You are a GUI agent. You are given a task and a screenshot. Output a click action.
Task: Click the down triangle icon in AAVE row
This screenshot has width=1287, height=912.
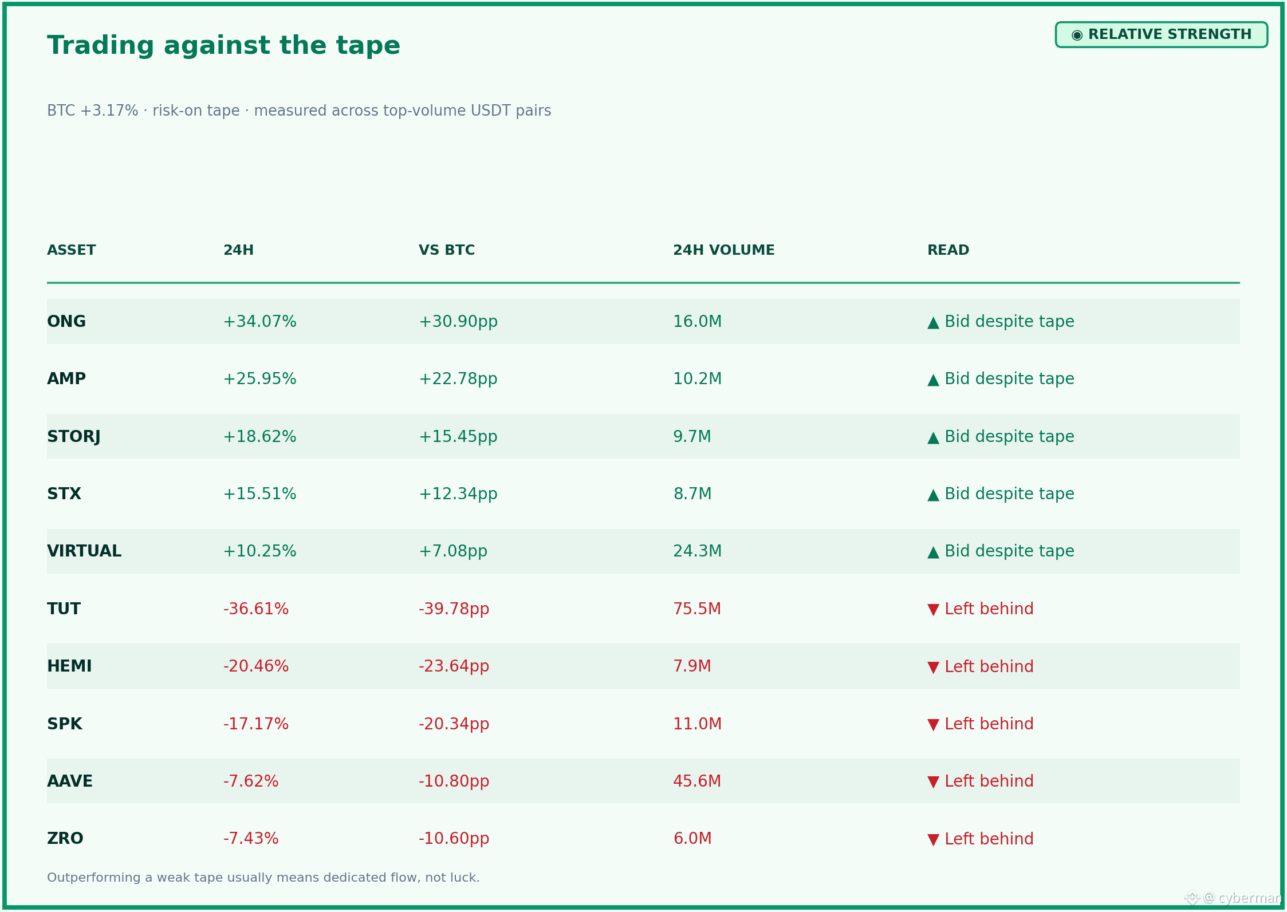pos(933,782)
